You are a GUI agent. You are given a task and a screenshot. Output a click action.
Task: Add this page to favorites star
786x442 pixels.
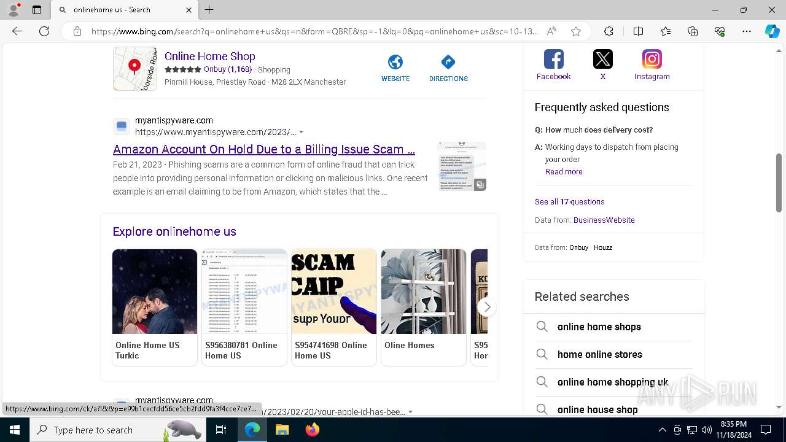coord(576,31)
